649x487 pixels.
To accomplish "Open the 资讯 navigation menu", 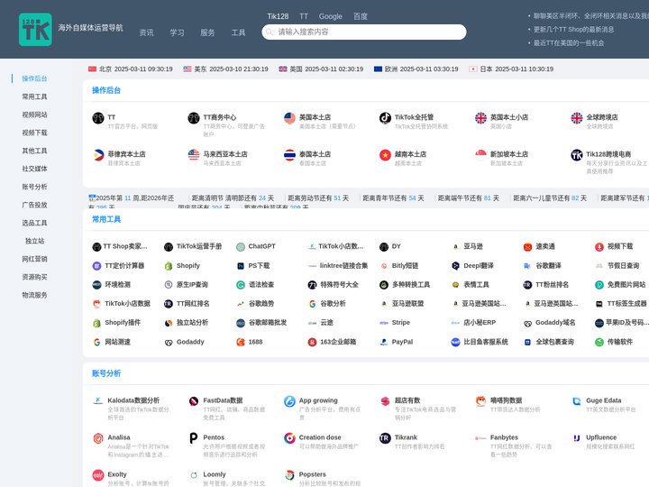I will [x=147, y=32].
